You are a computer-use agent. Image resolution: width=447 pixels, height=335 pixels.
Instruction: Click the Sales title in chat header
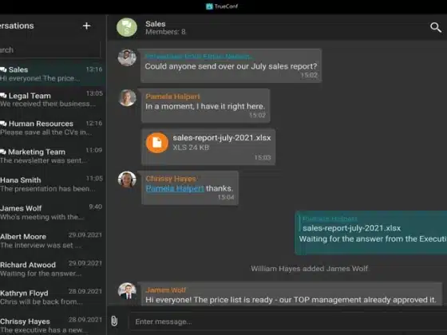(x=156, y=24)
